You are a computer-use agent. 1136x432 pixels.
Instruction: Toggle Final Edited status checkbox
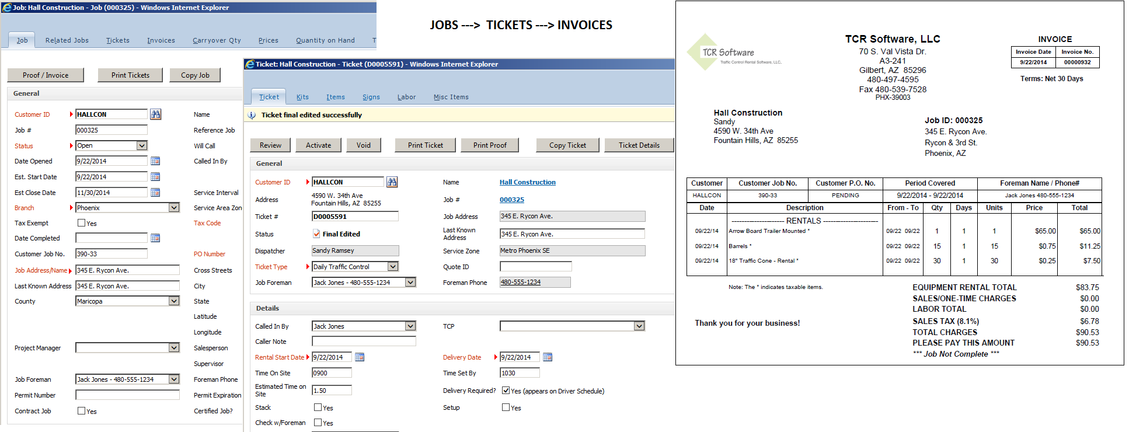(x=316, y=234)
